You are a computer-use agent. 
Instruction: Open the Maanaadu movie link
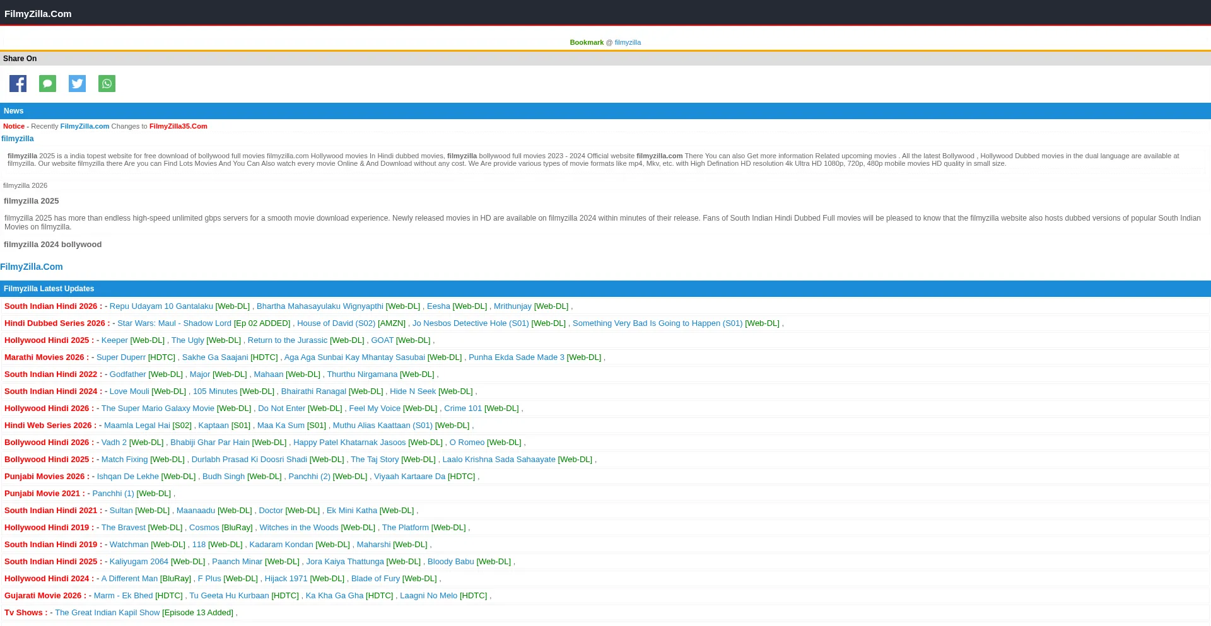(x=196, y=511)
